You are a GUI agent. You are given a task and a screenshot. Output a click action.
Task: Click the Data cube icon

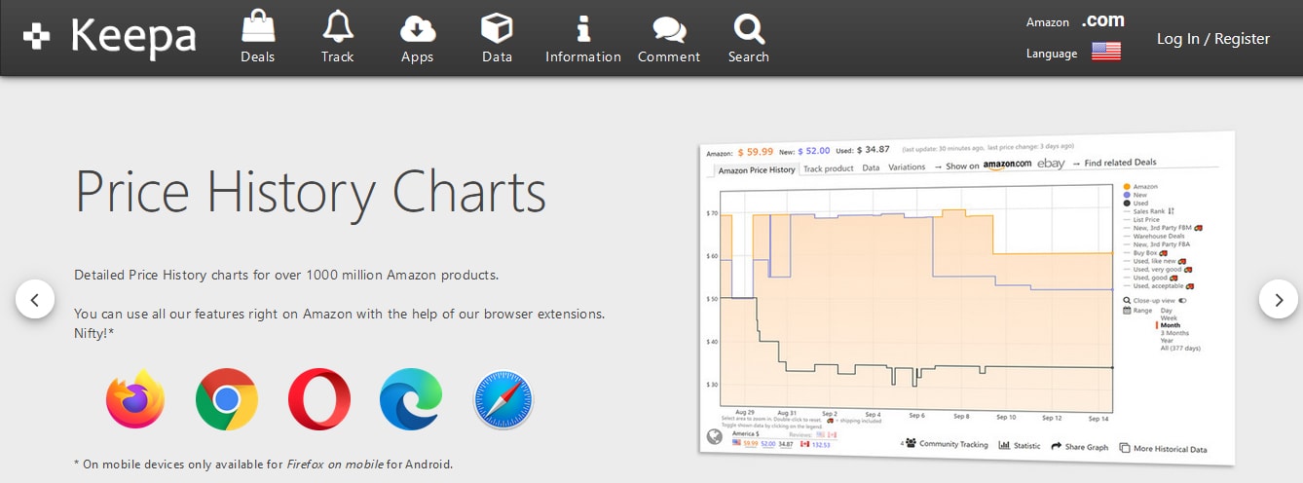pyautogui.click(x=497, y=29)
